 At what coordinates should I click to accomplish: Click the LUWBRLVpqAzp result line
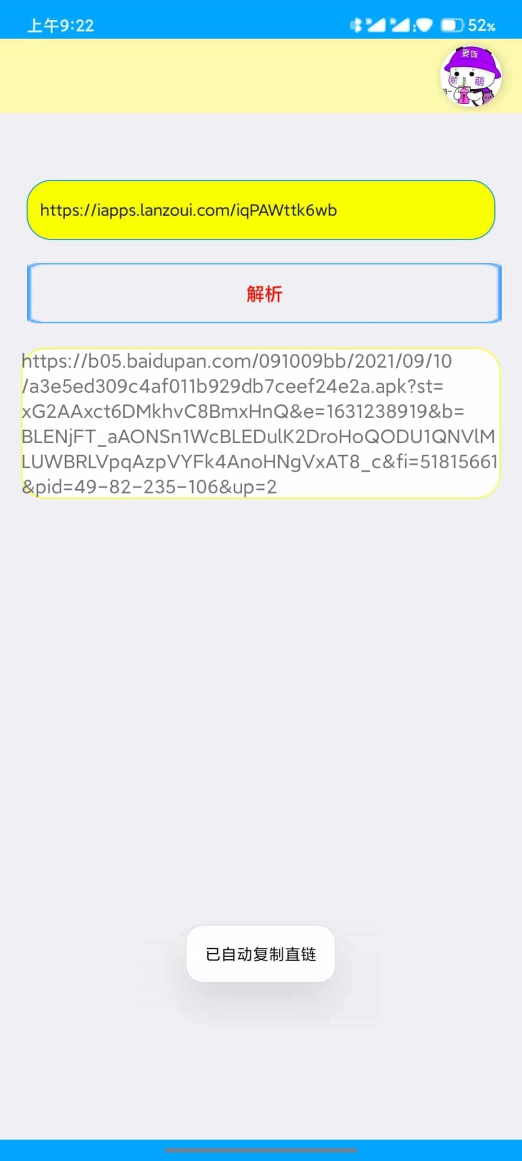[259, 462]
